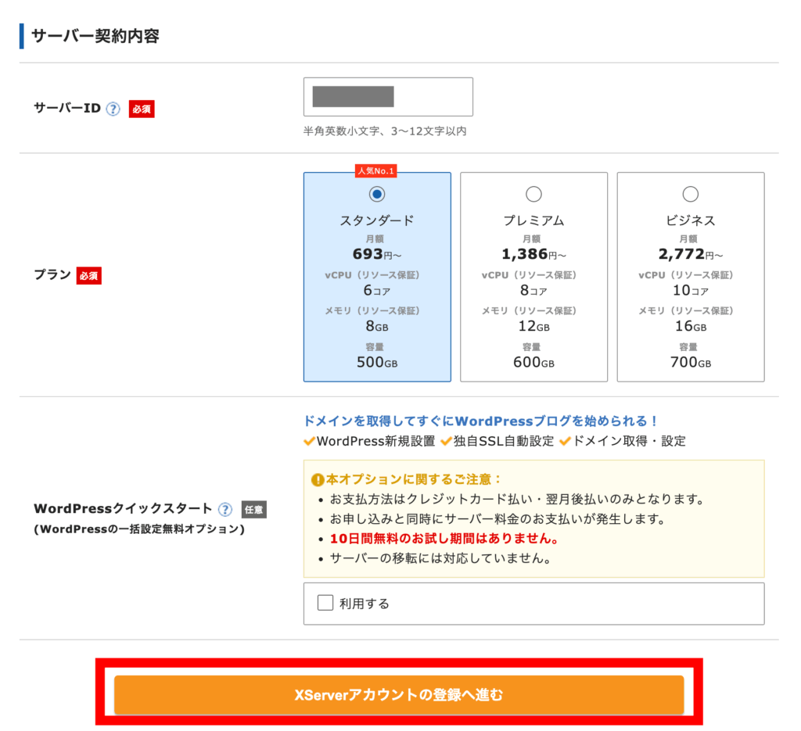Click the help icon beside サーバーID

click(x=113, y=109)
